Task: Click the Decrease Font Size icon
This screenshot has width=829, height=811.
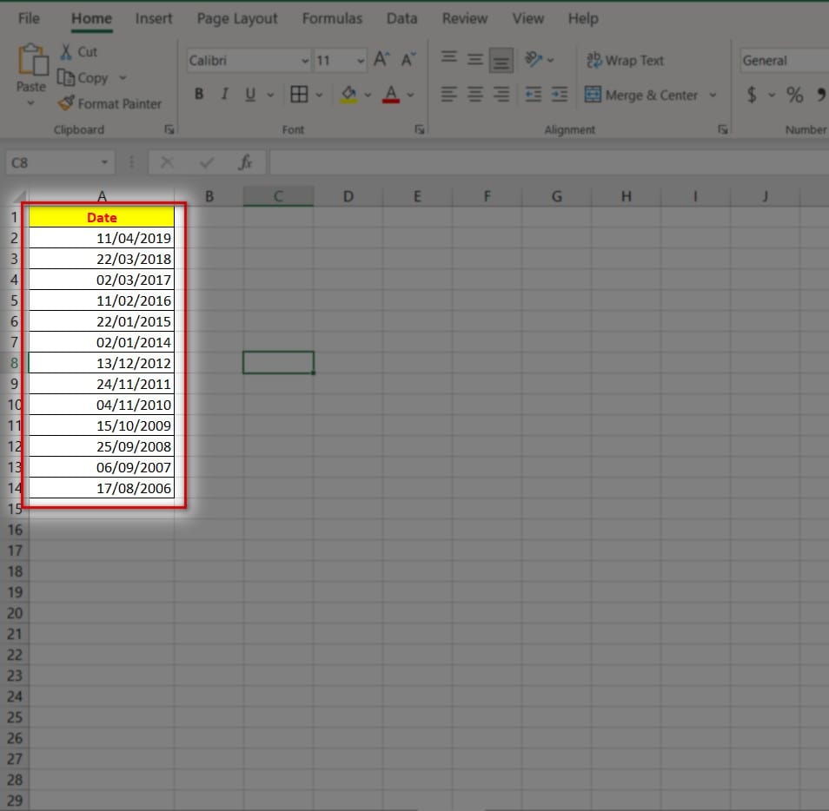Action: point(408,60)
